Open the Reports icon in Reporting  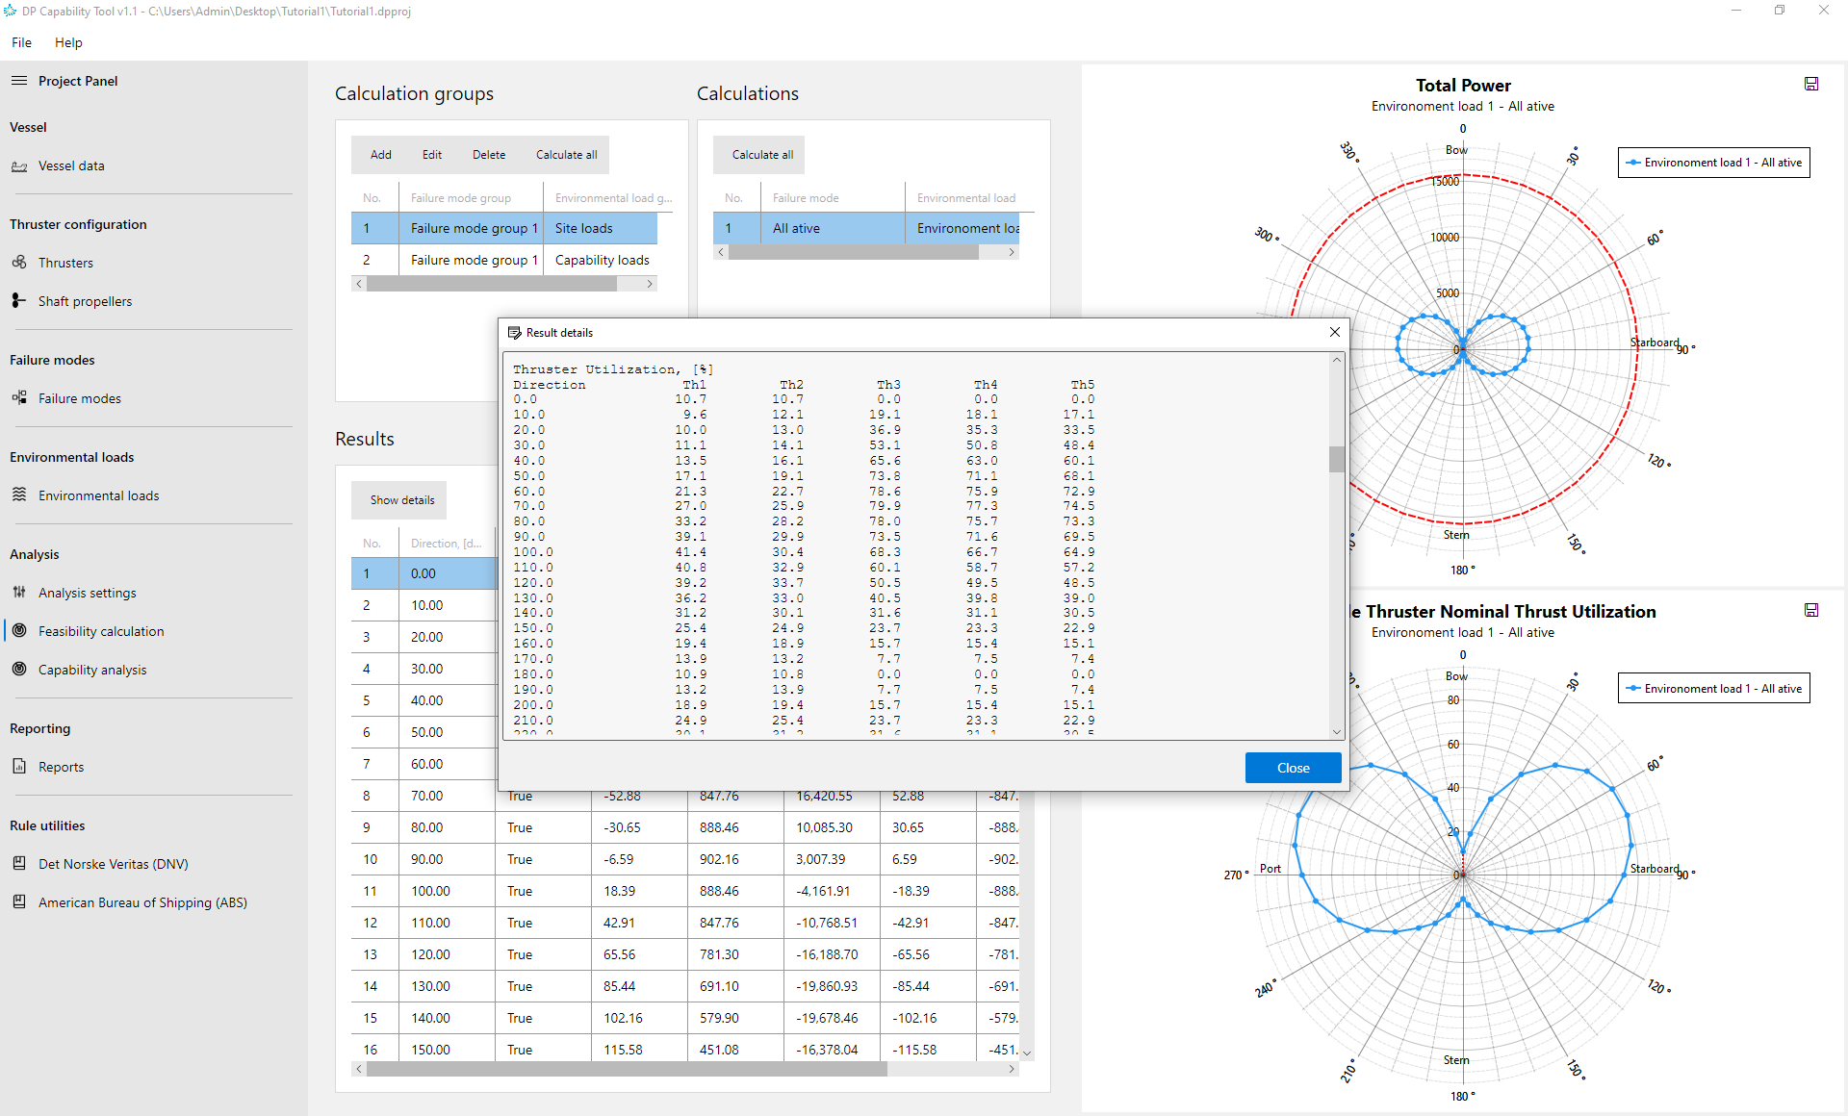[19, 767]
